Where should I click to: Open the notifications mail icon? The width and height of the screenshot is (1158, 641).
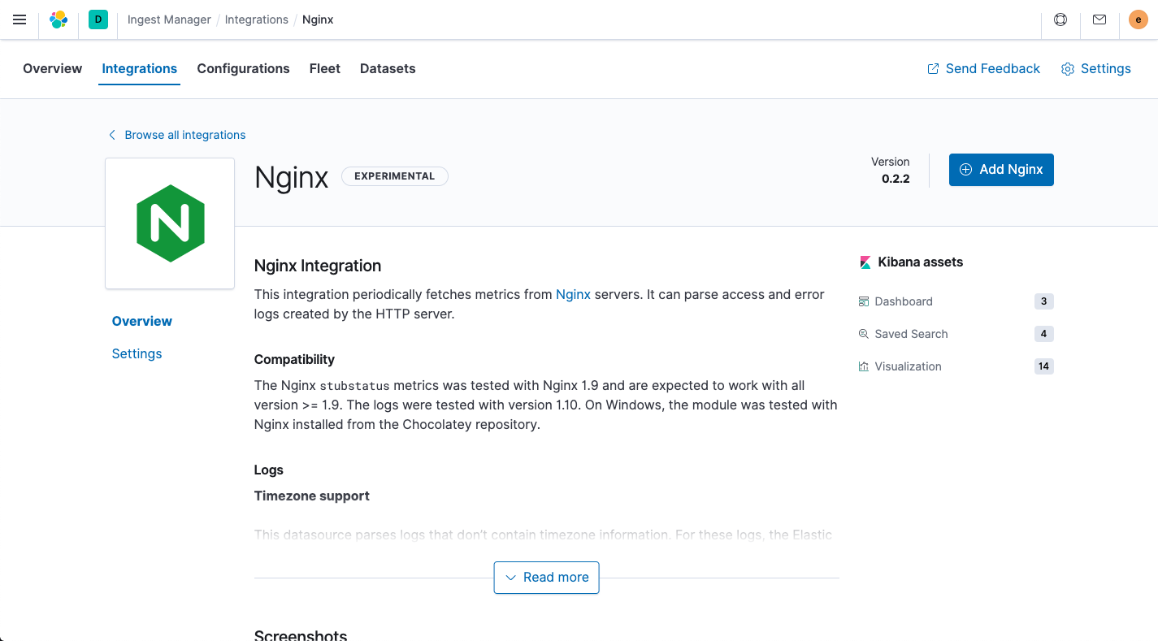[x=1099, y=19]
